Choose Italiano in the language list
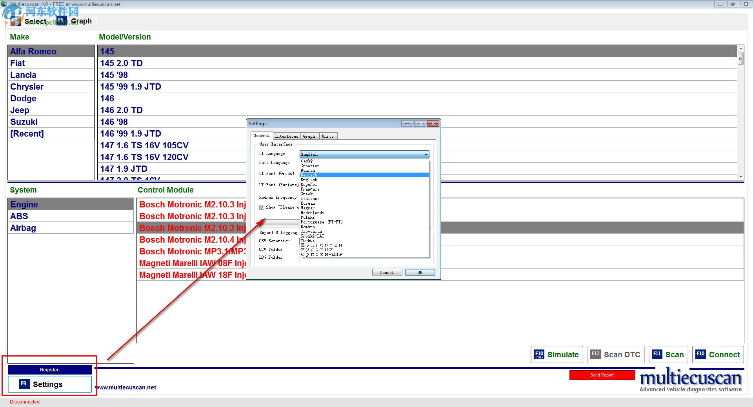Screen dimensions: 753x407 click(x=364, y=198)
